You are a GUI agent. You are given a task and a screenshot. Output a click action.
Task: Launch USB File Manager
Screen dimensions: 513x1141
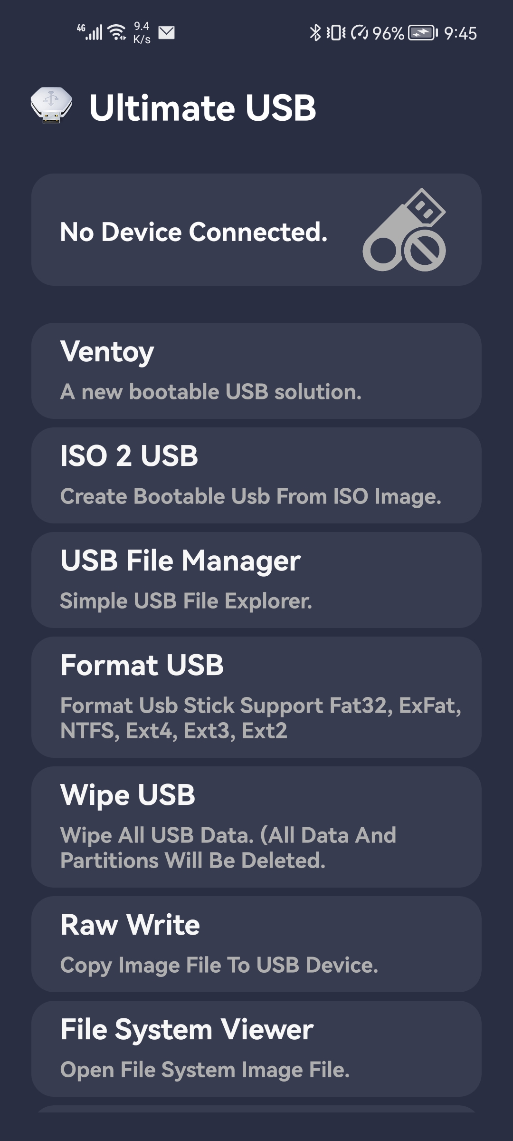pyautogui.click(x=256, y=580)
